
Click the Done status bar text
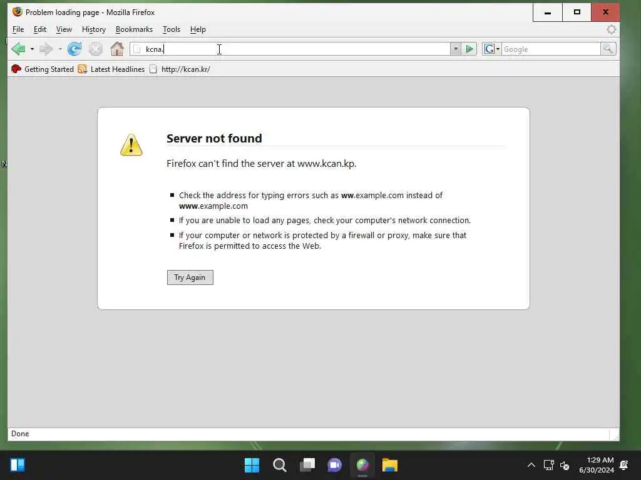coord(20,434)
